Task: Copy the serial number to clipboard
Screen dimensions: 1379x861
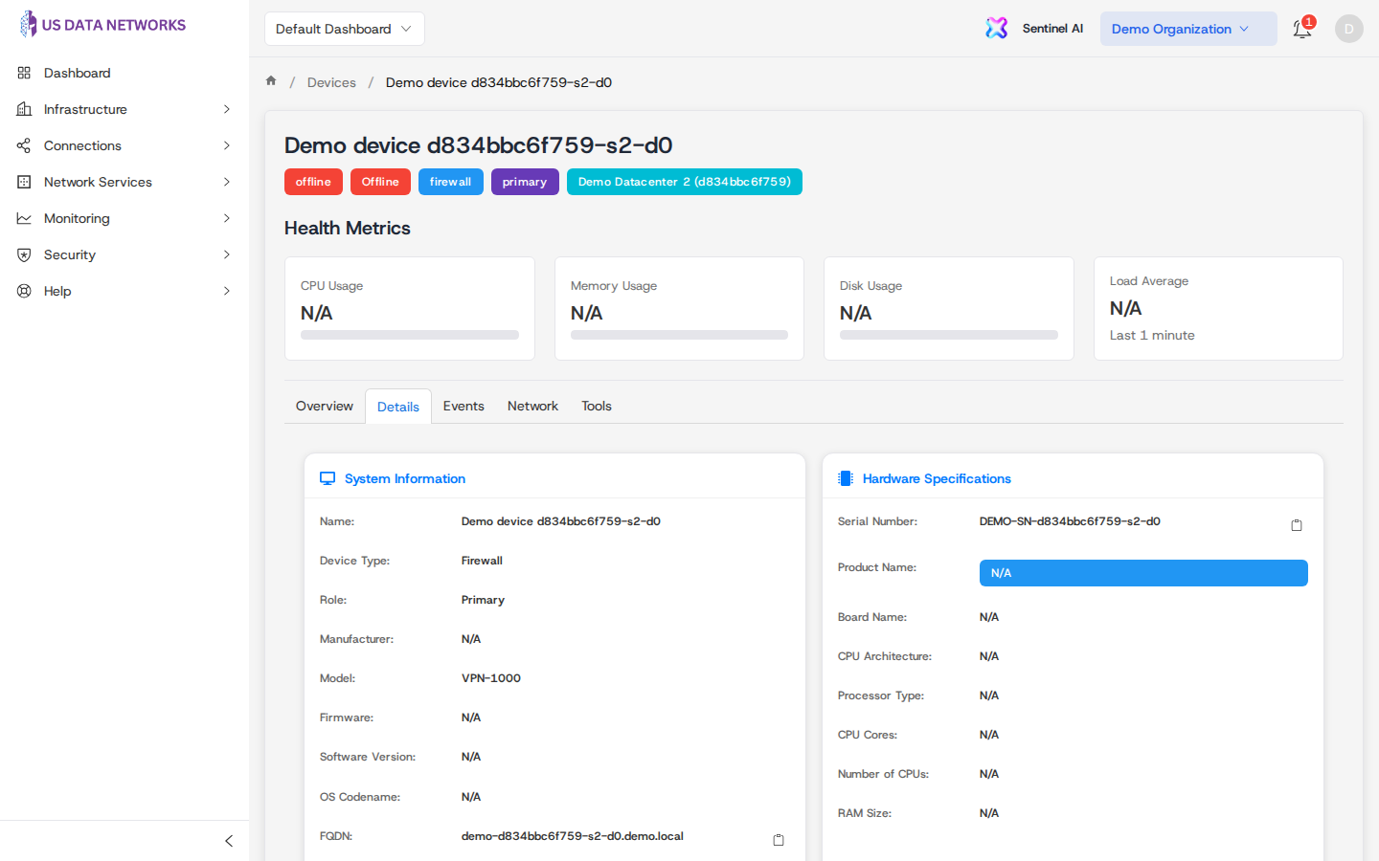Action: coord(1297,525)
